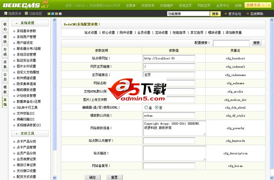The height and width of the screenshot is (180, 274).
Task: Open the 功能地图 grid icon
Action: pyautogui.click(x=26, y=13)
